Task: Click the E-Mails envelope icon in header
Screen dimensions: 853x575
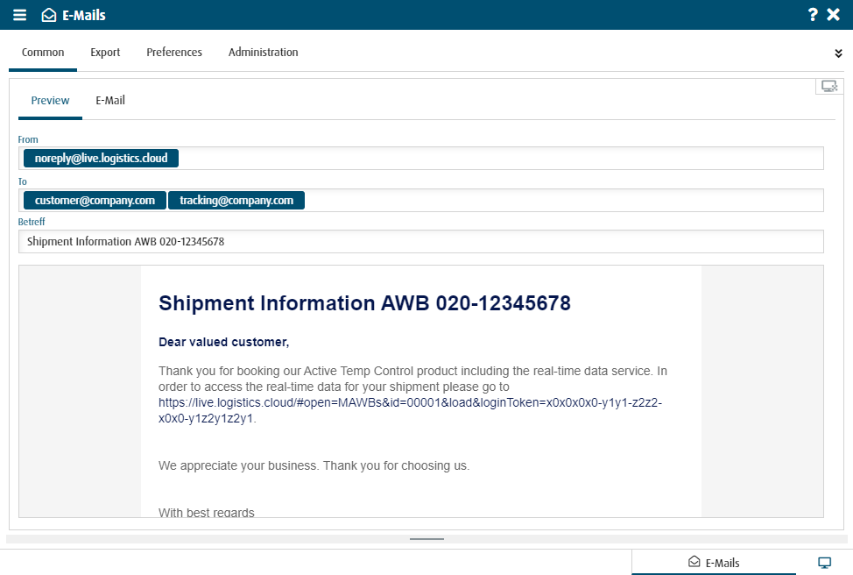Action: point(49,15)
